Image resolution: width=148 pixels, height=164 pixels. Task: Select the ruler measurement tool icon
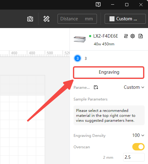(x=46, y=19)
